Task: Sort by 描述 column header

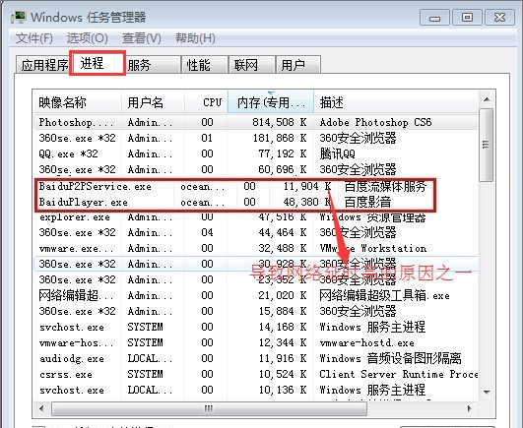Action: pos(396,102)
